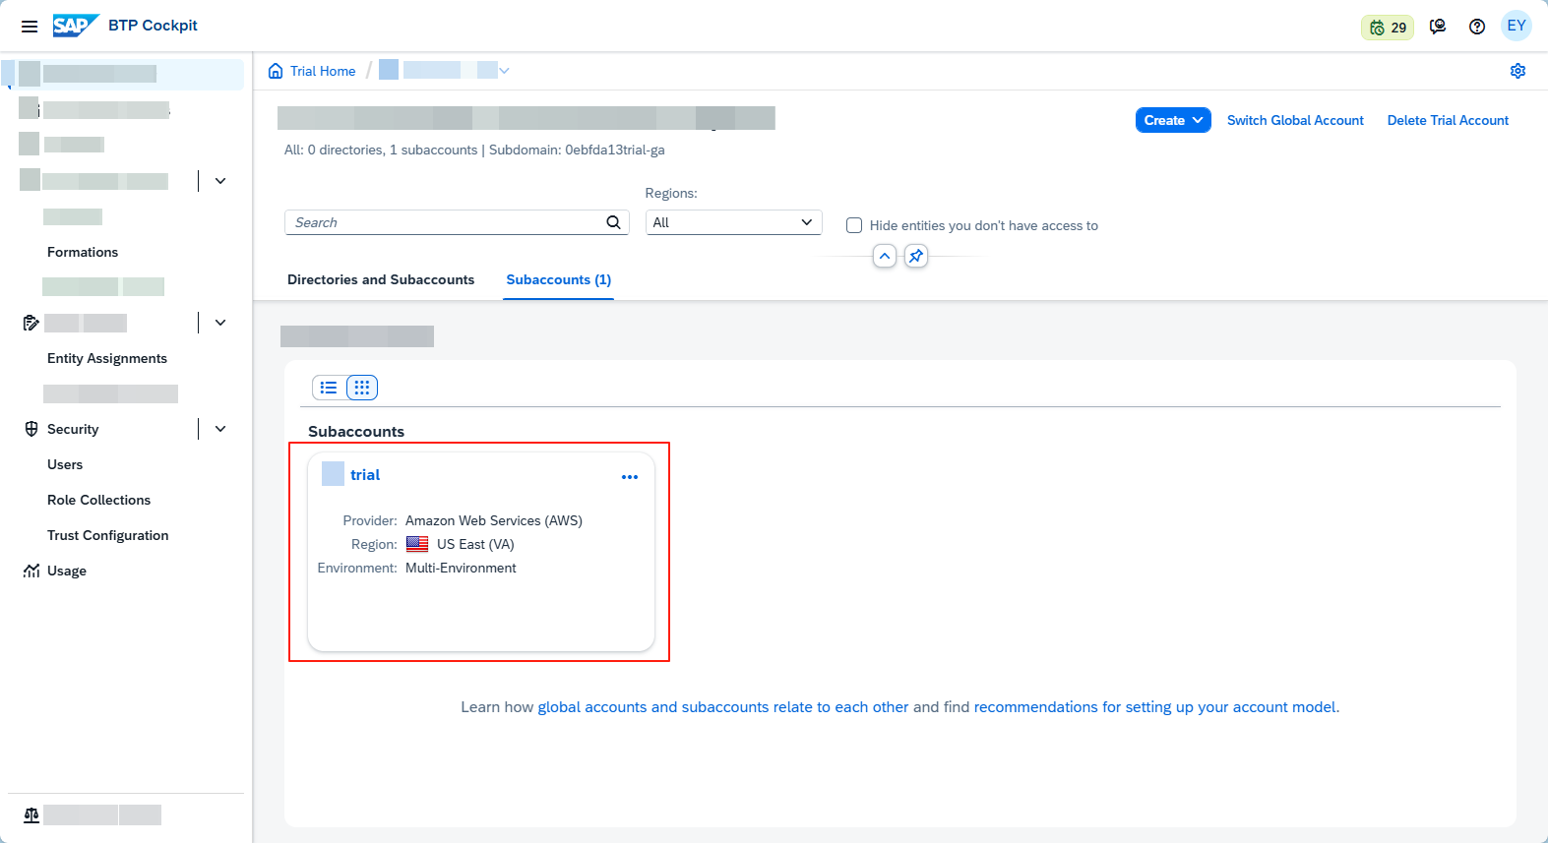Collapse the Security section chevron
The width and height of the screenshot is (1548, 843).
[220, 429]
